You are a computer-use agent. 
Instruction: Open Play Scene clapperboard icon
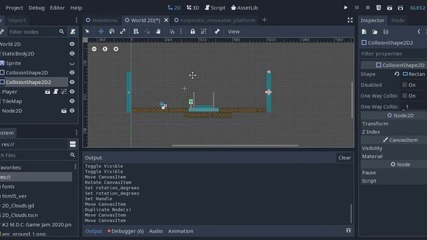click(x=390, y=7)
